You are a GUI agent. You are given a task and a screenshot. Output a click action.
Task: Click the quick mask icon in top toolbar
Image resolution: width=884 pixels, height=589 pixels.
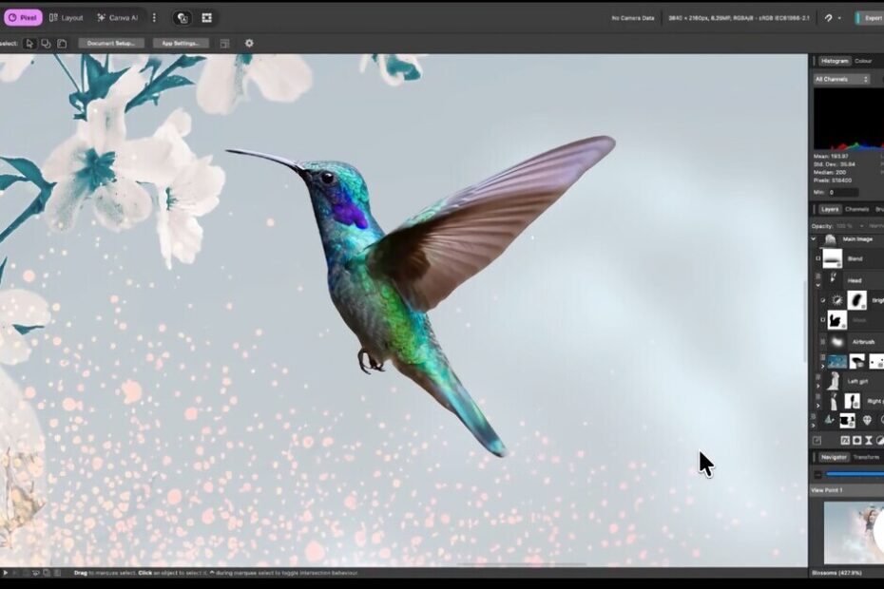point(183,17)
